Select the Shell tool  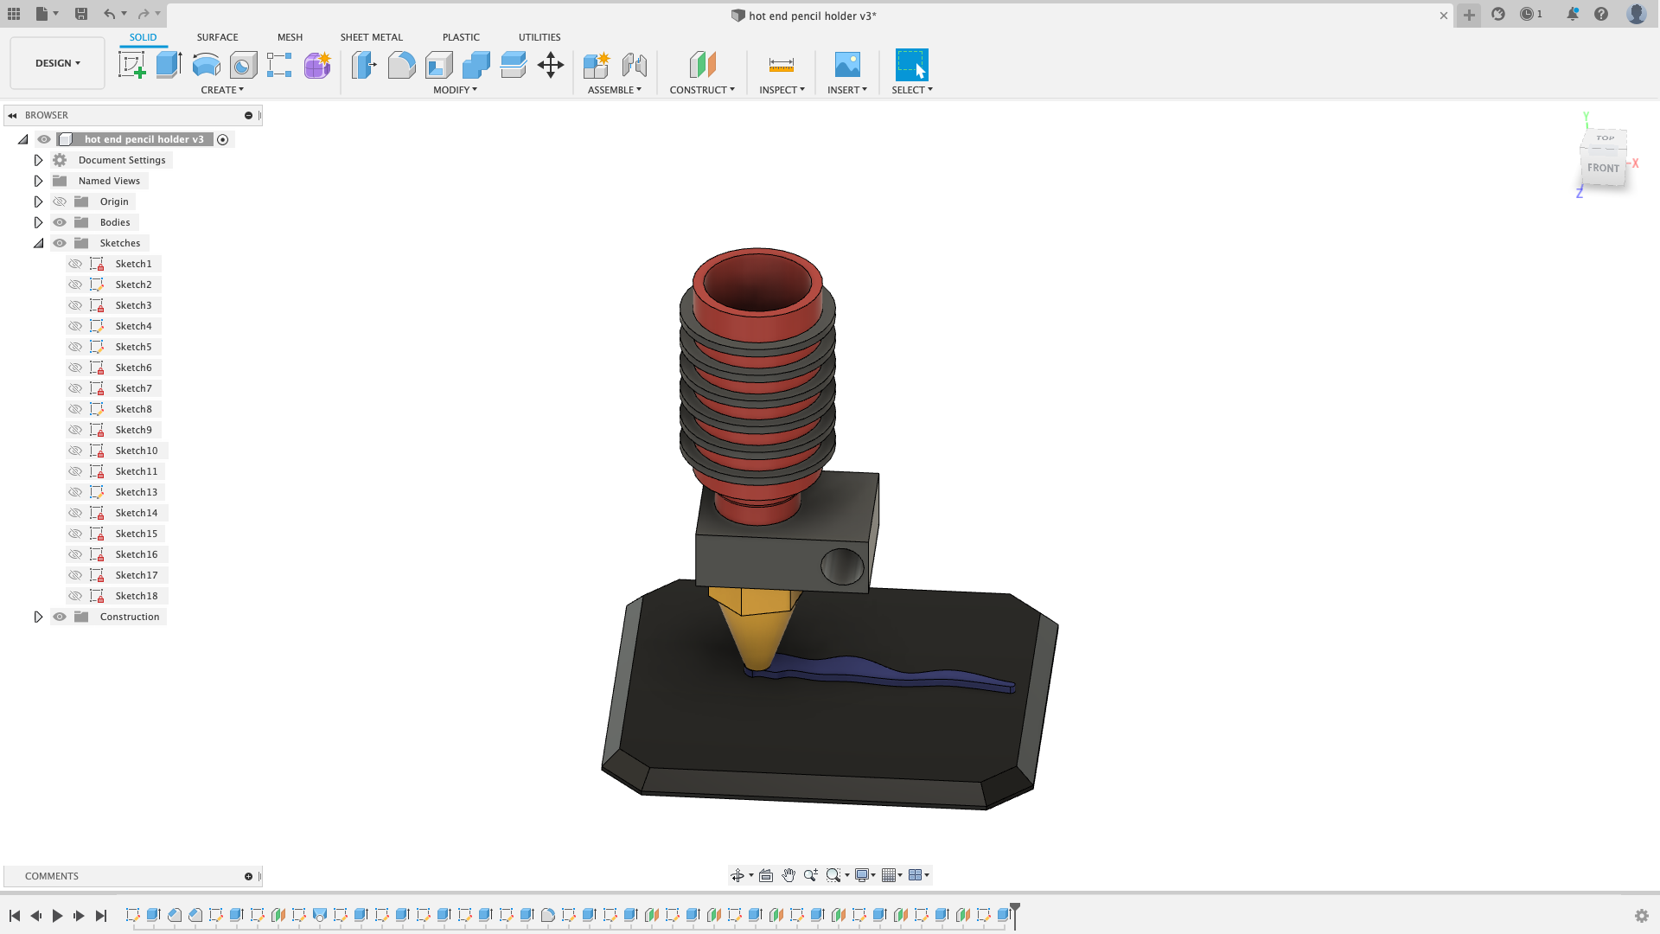pyautogui.click(x=438, y=65)
